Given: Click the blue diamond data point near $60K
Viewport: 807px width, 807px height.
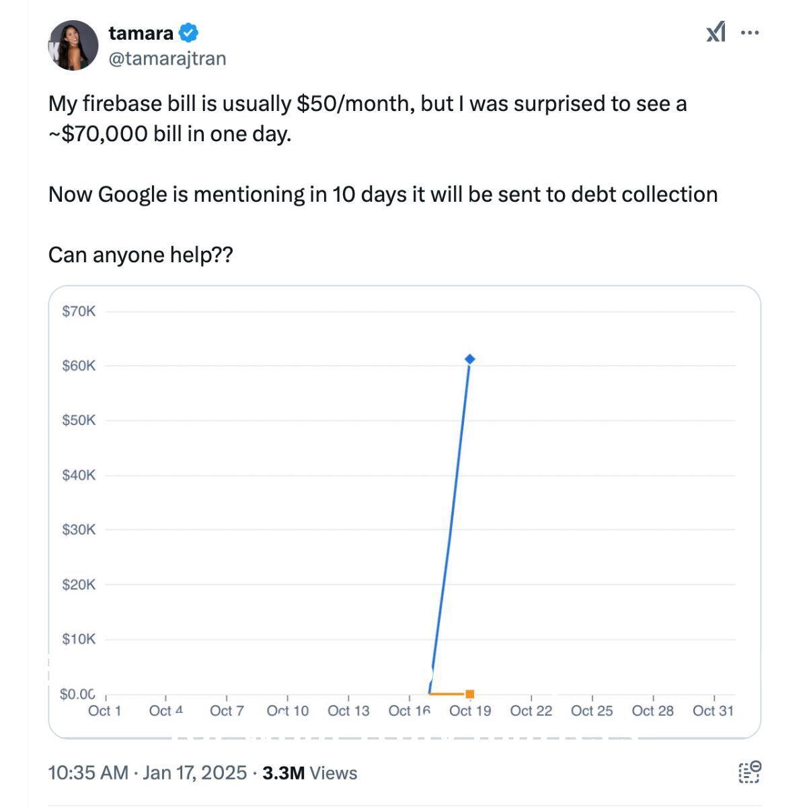Looking at the screenshot, I should [x=470, y=359].
